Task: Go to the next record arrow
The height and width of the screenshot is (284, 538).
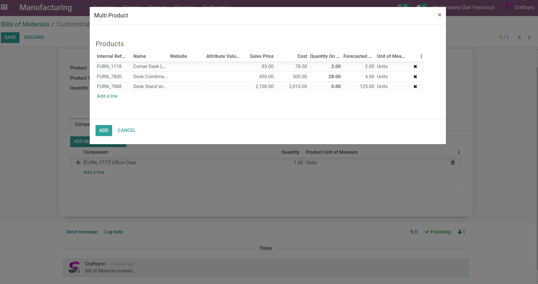Action: coord(529,37)
